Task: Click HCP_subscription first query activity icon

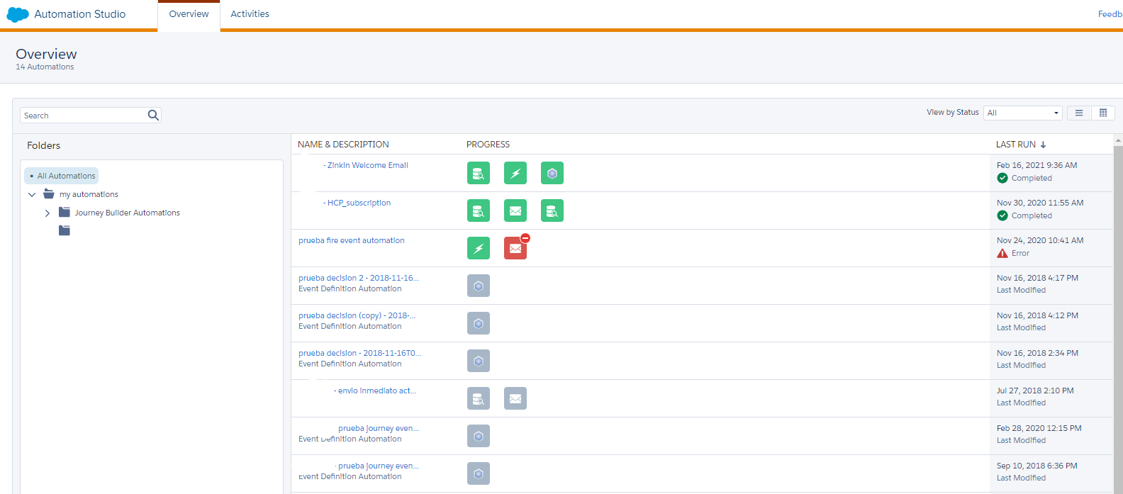Action: pyautogui.click(x=479, y=210)
